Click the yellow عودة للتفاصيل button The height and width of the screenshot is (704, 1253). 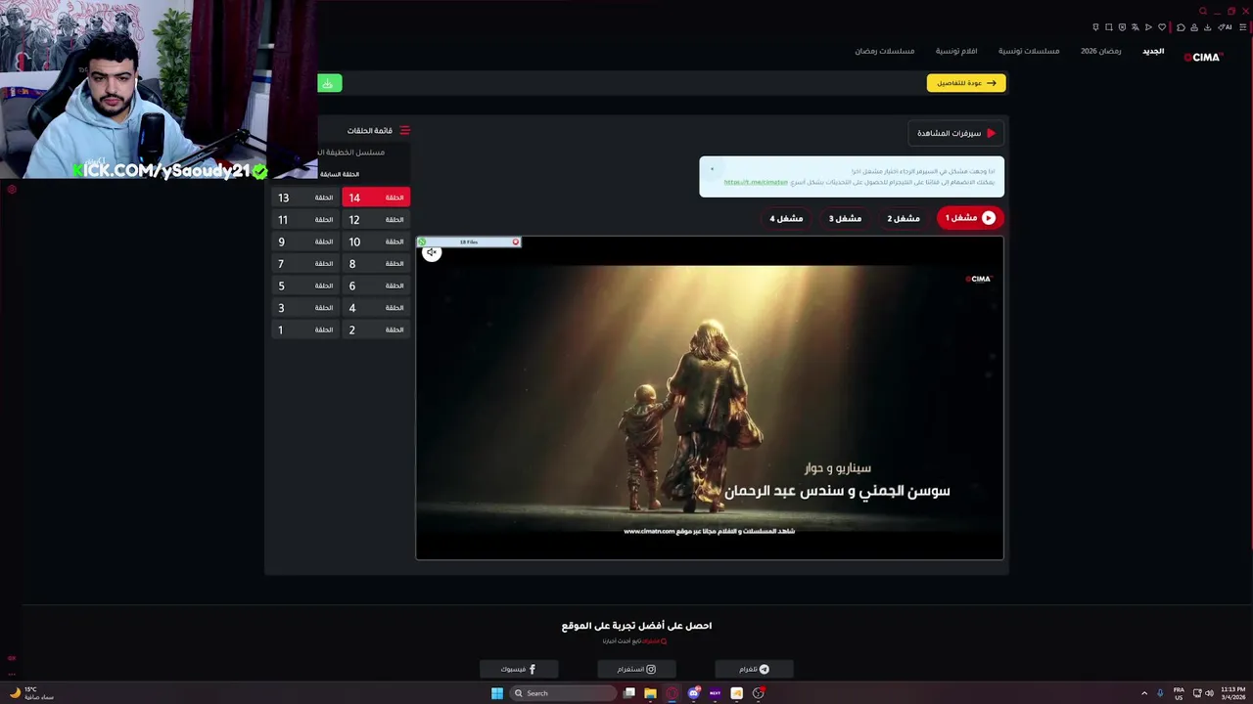pyautogui.click(x=966, y=83)
